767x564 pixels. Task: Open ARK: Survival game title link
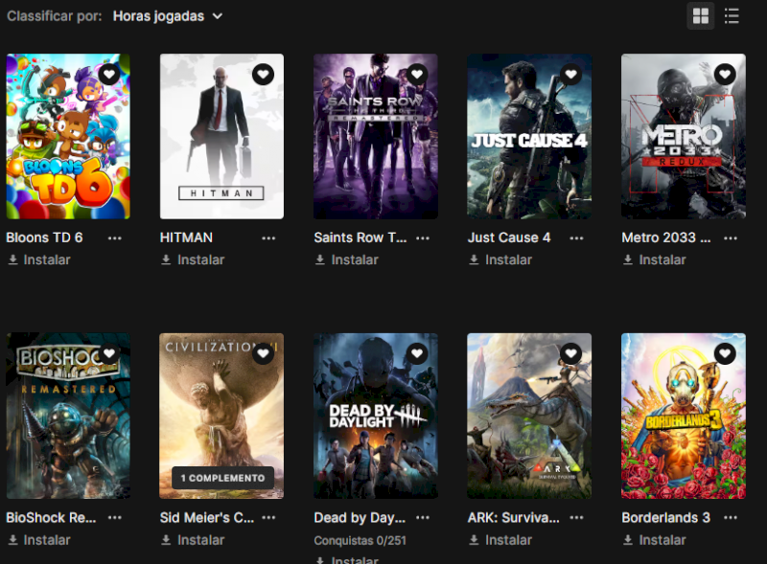pyautogui.click(x=513, y=517)
